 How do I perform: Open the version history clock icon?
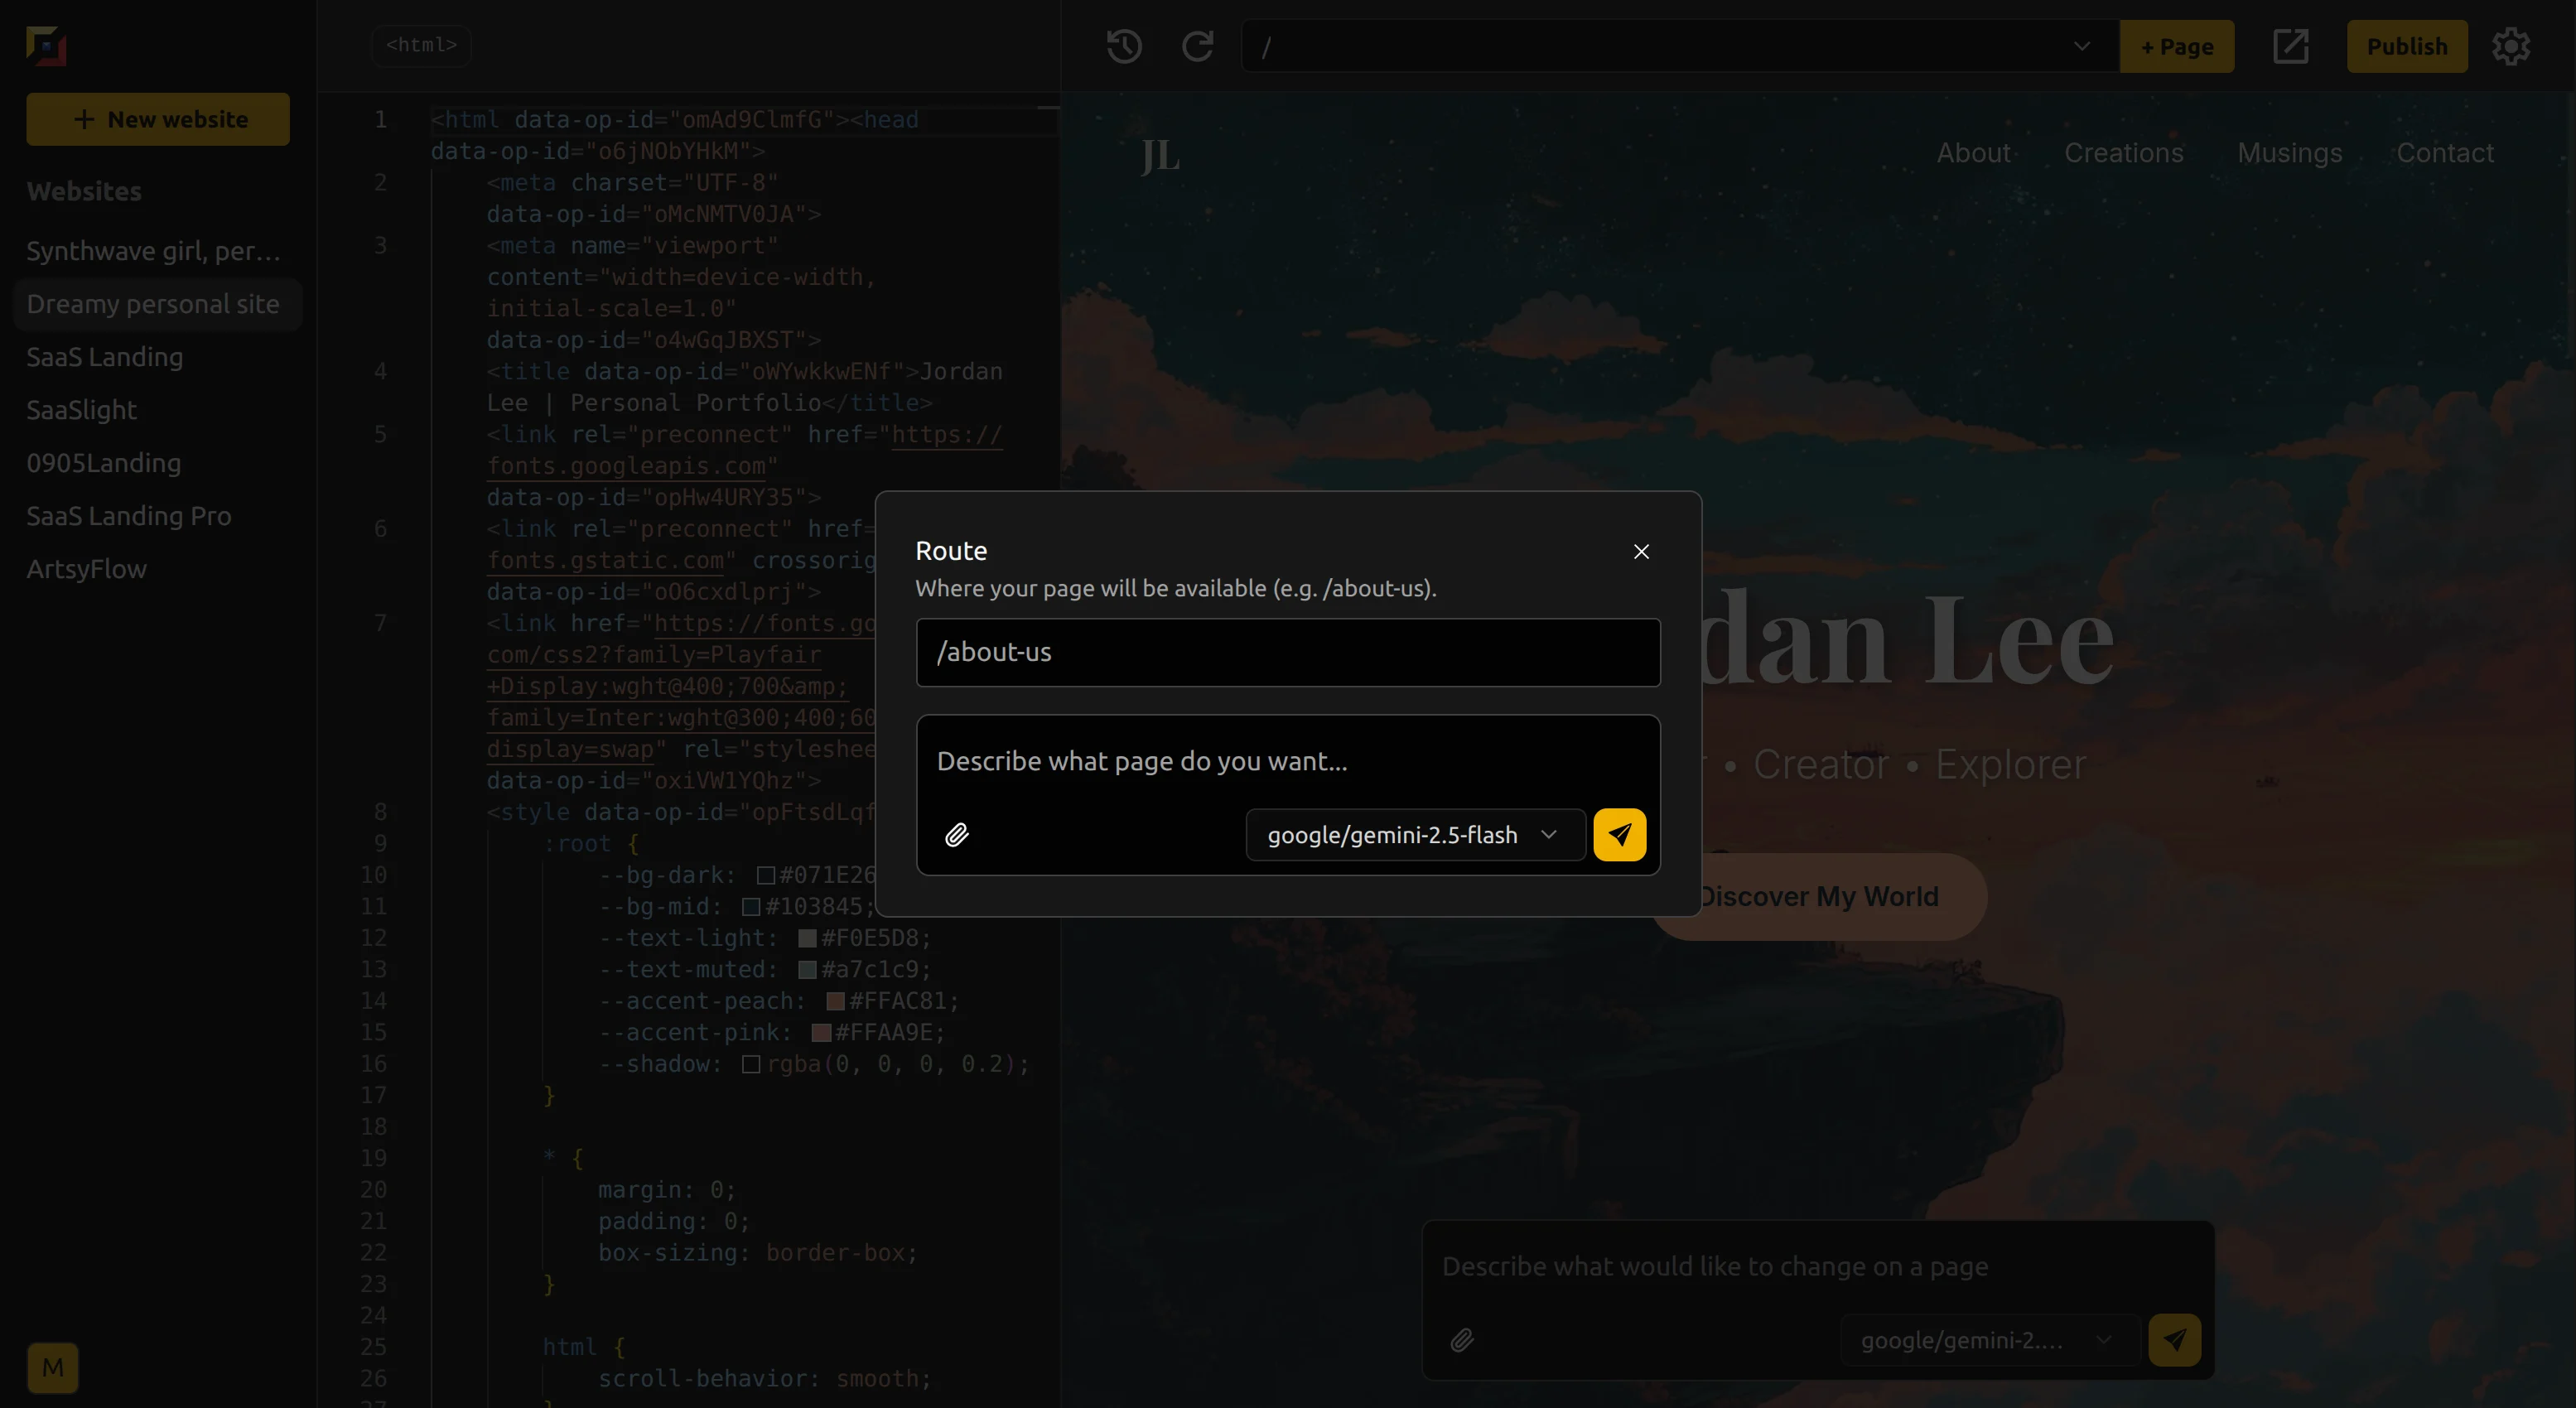[x=1124, y=46]
